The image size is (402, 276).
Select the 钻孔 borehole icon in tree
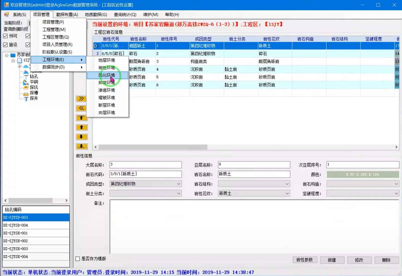coord(26,77)
